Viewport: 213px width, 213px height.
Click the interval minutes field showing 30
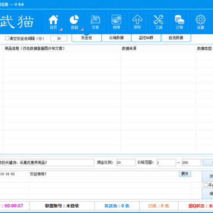[59, 38]
